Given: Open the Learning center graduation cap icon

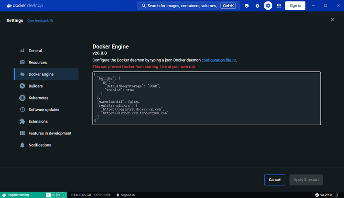Looking at the screenshot, I should 247,6.
